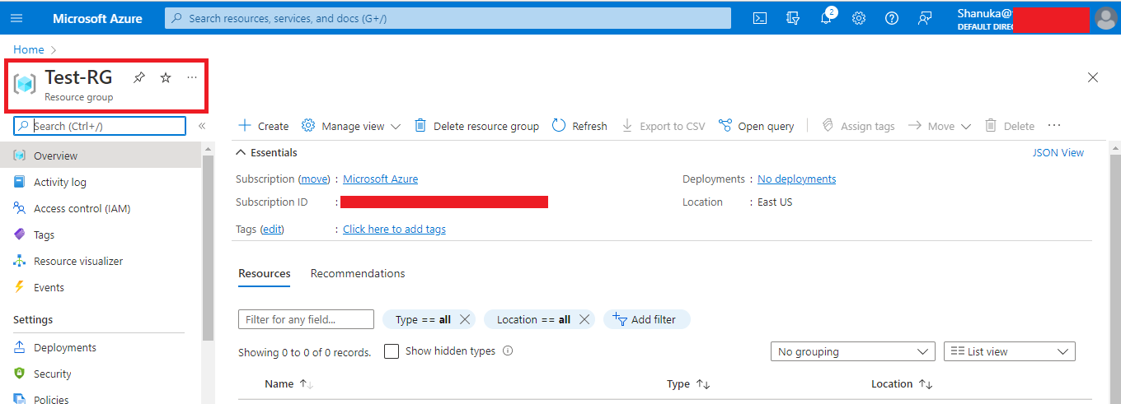Open the List view dropdown
1121x404 pixels.
pyautogui.click(x=1009, y=351)
